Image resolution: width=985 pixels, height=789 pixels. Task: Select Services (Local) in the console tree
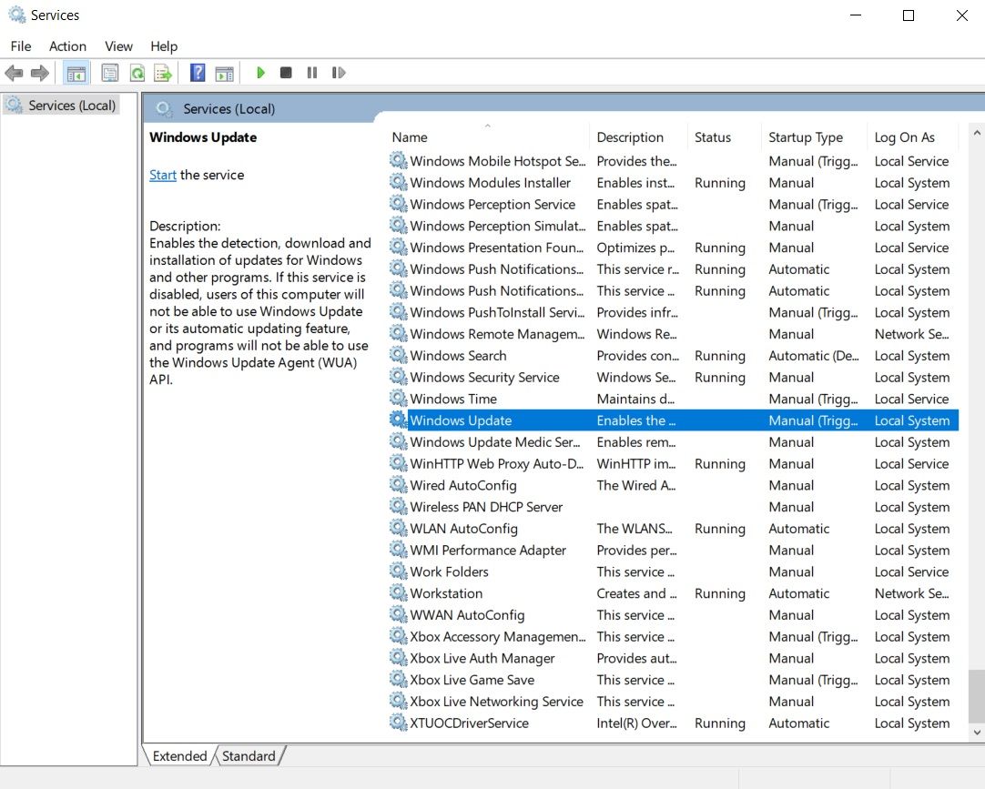pos(71,106)
